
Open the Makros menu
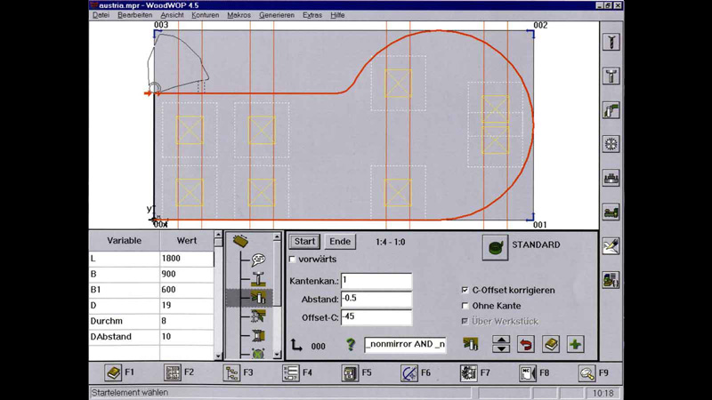coord(239,15)
